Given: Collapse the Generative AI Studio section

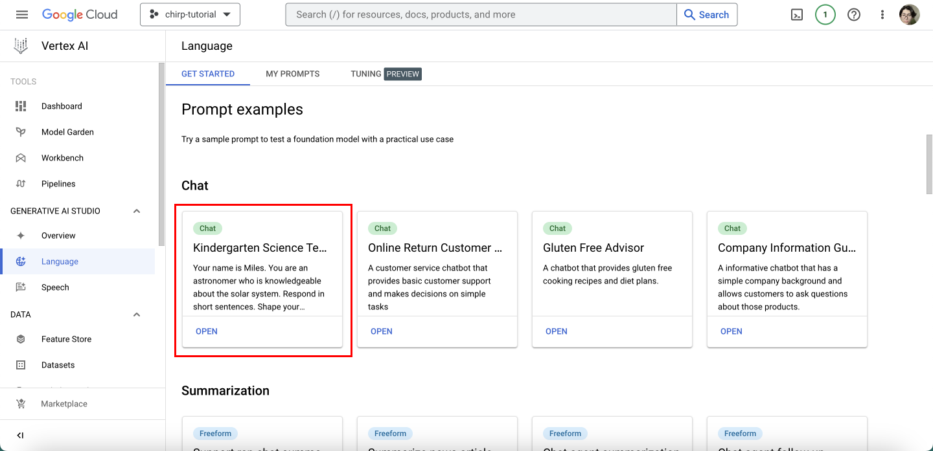Looking at the screenshot, I should [x=137, y=211].
